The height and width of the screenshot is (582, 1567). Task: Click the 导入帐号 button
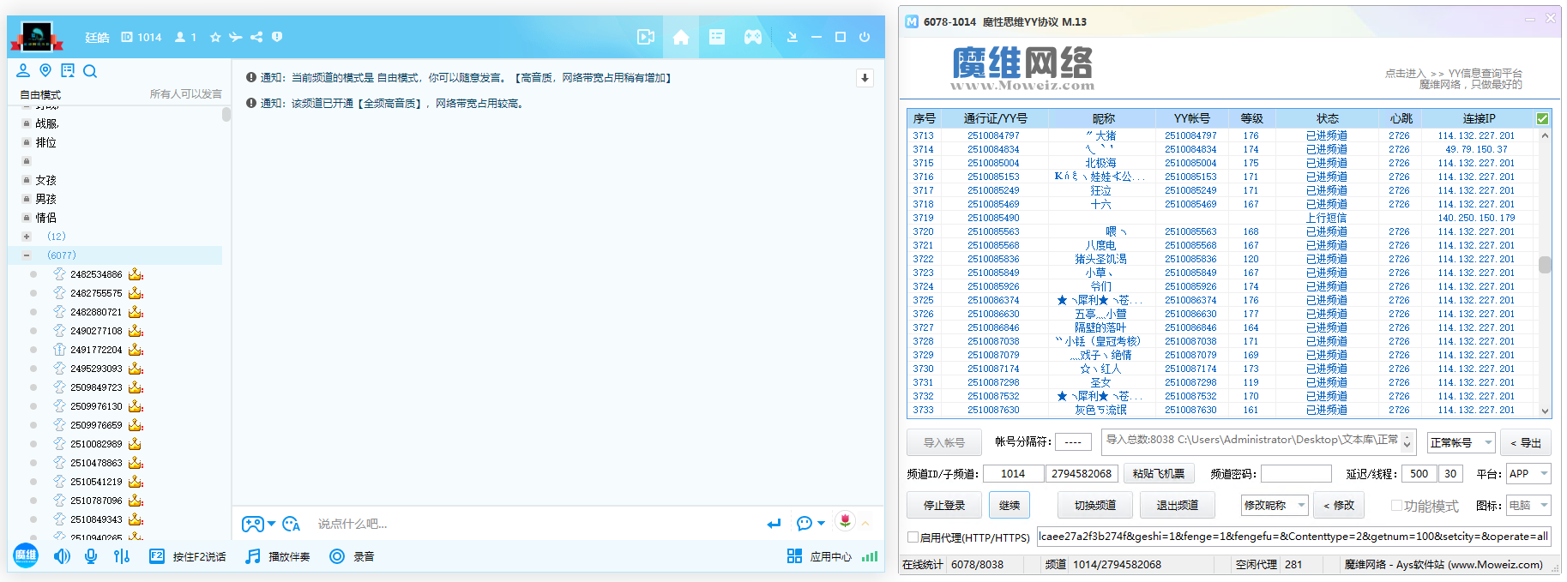coord(944,443)
